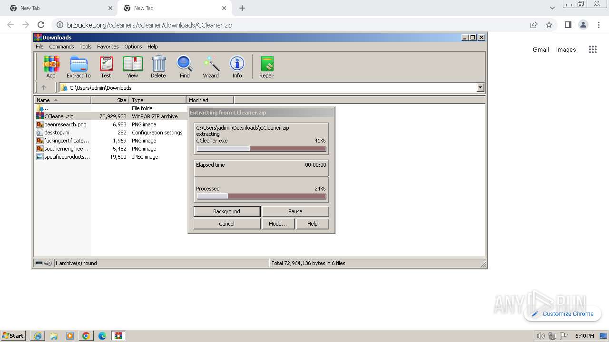Viewport: 609px width, 342px height.
Task: Cancel the extraction
Action: (227, 224)
